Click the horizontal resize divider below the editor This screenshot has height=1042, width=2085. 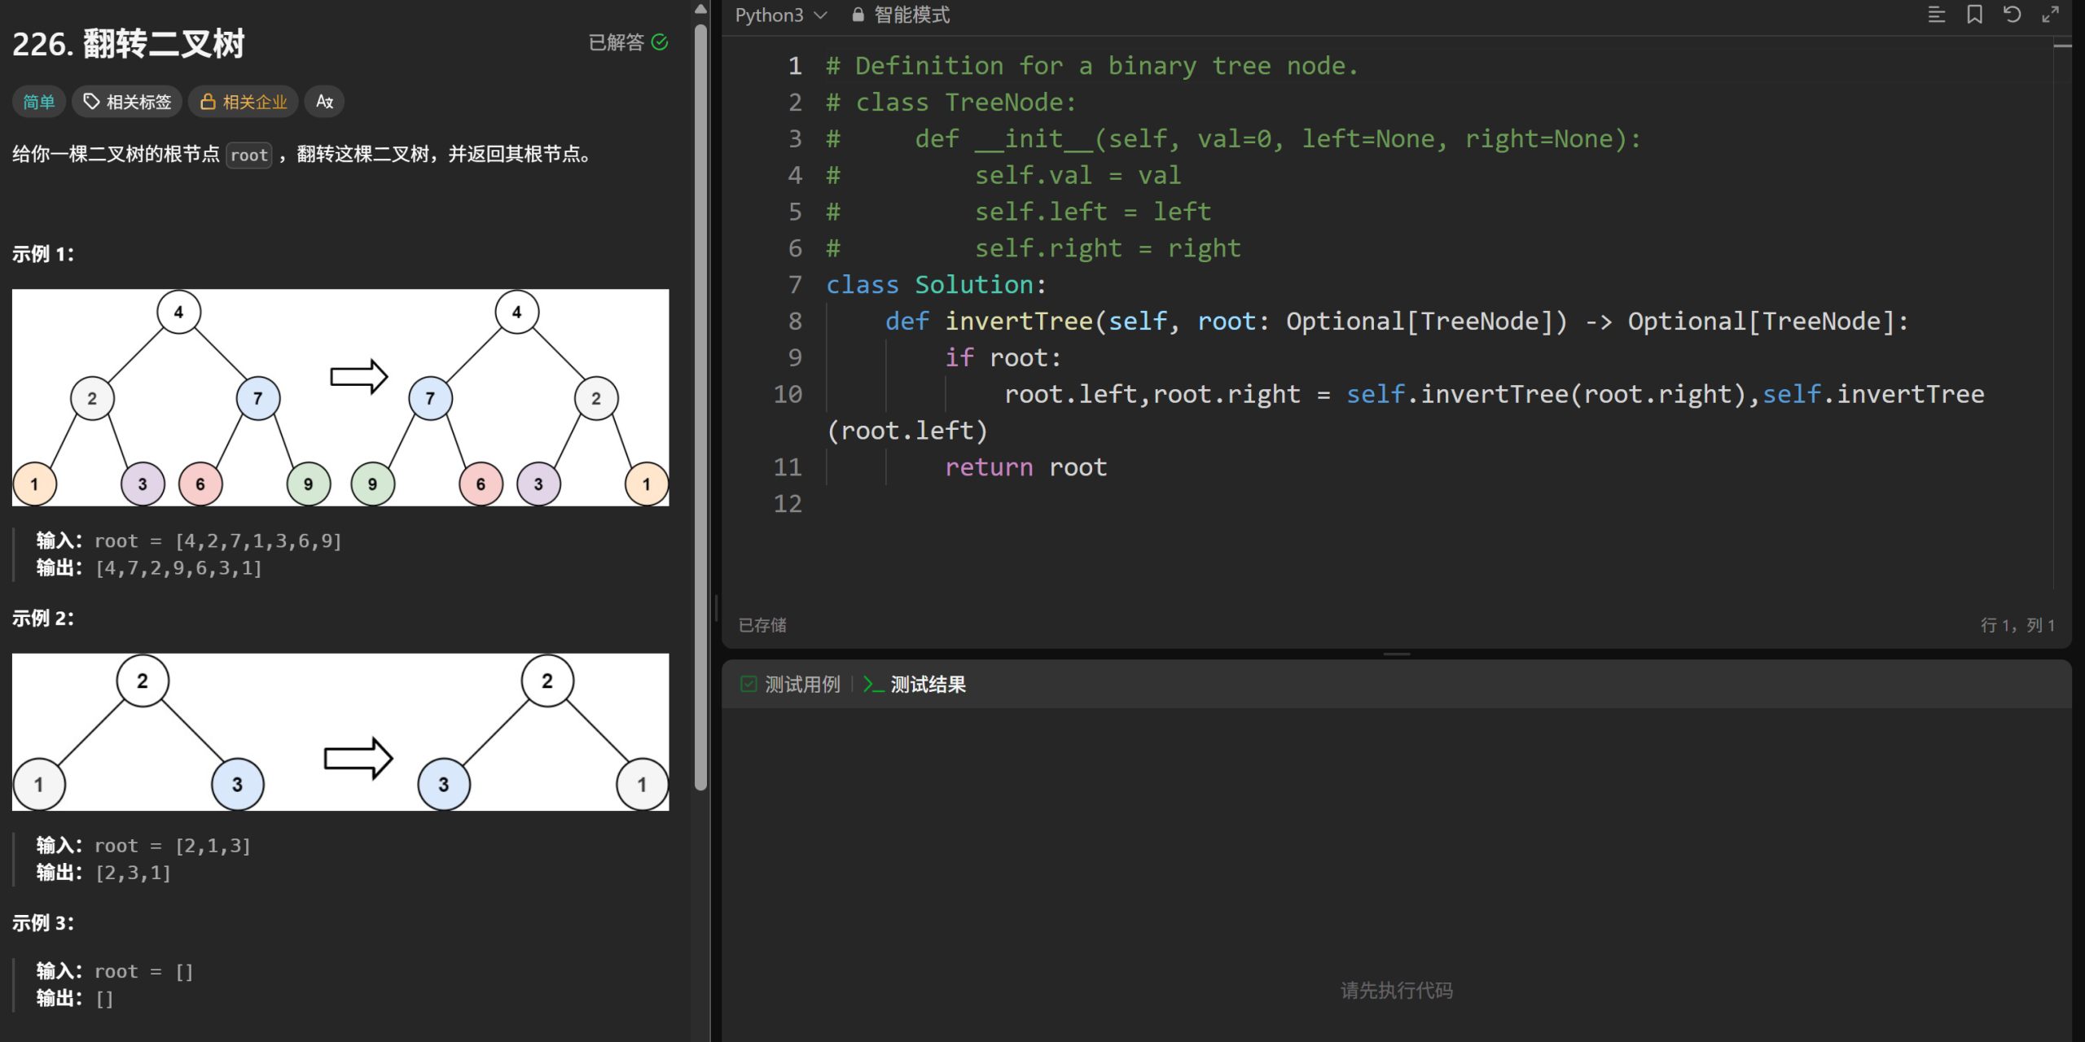tap(1396, 654)
